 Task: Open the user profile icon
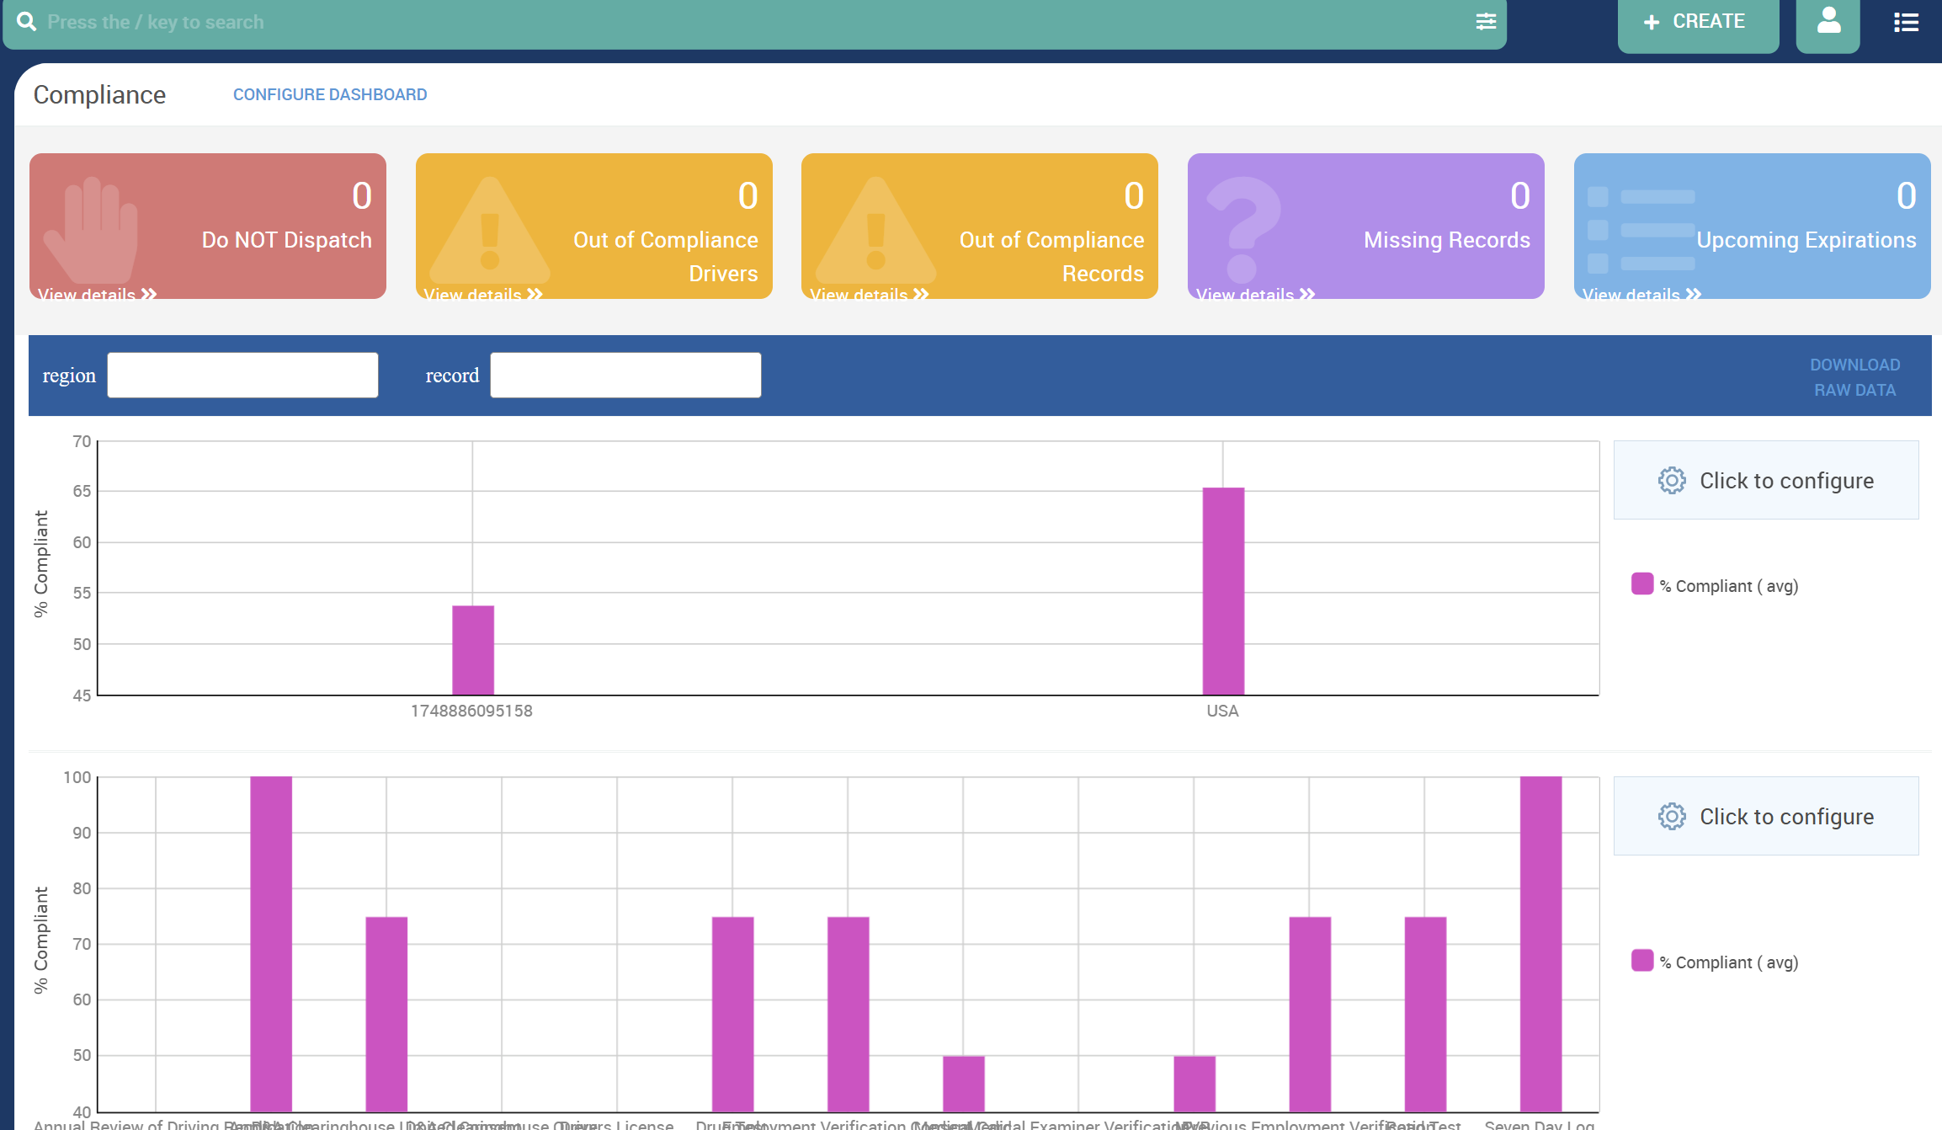pyautogui.click(x=1828, y=21)
